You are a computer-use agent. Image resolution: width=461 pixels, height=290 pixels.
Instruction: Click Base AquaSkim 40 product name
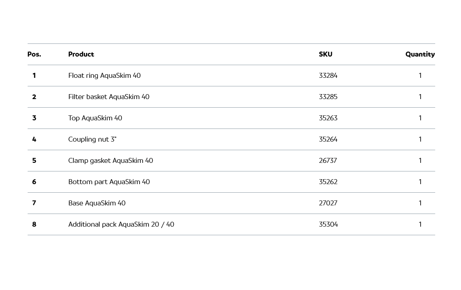coord(96,203)
